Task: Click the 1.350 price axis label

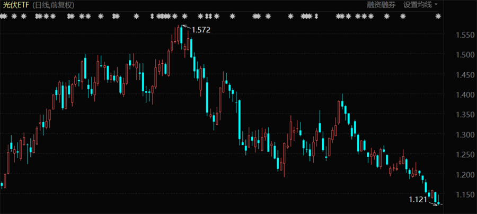Action: (465, 115)
